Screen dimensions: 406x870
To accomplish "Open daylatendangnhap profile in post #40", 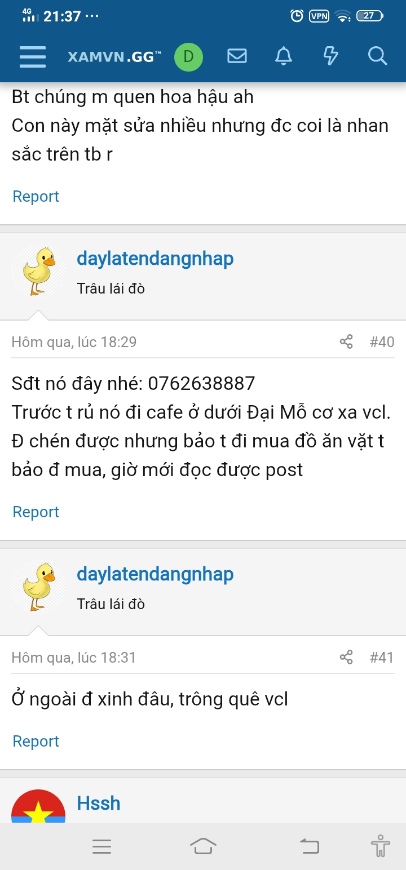I will click(x=155, y=259).
